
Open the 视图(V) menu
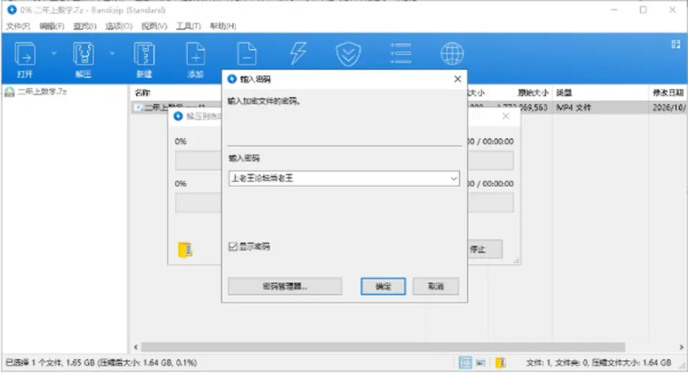point(154,26)
